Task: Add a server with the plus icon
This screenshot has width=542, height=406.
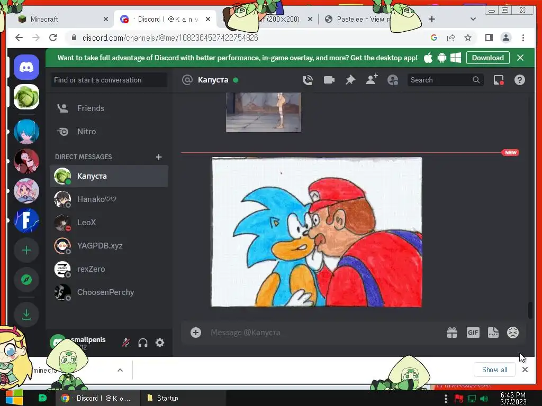Action: 26,250
